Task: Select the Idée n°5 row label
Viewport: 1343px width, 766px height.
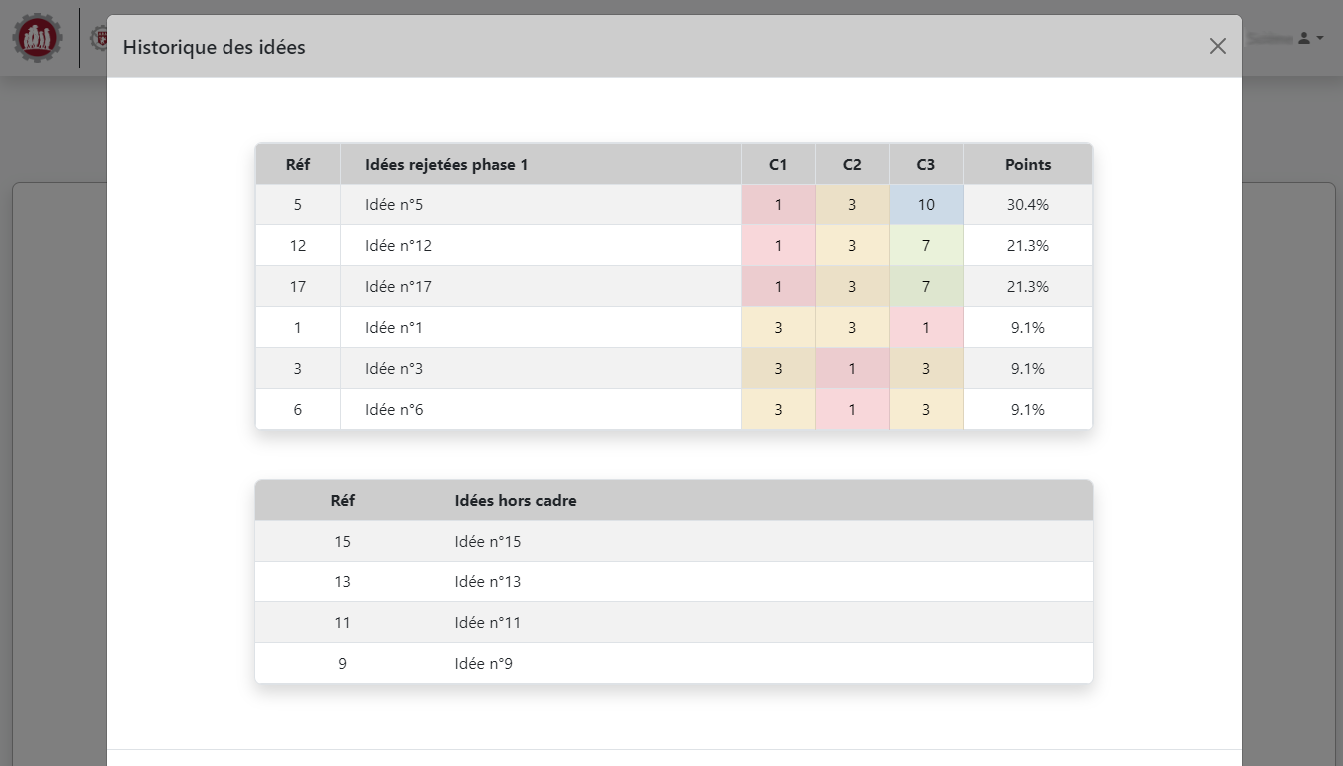Action: (394, 205)
